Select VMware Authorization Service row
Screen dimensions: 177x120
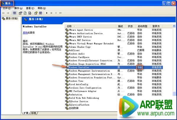point(114,33)
